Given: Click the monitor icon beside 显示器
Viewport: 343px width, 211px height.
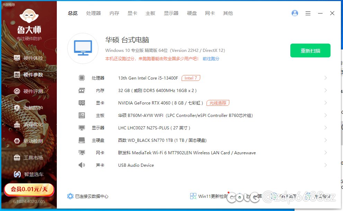Looking at the screenshot, I should point(82,128).
